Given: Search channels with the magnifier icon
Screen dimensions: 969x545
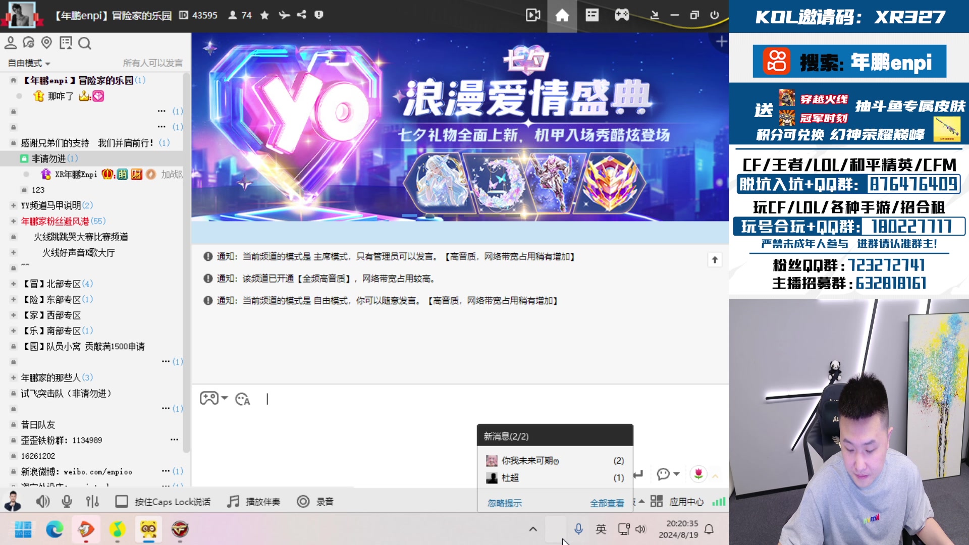Looking at the screenshot, I should [85, 43].
